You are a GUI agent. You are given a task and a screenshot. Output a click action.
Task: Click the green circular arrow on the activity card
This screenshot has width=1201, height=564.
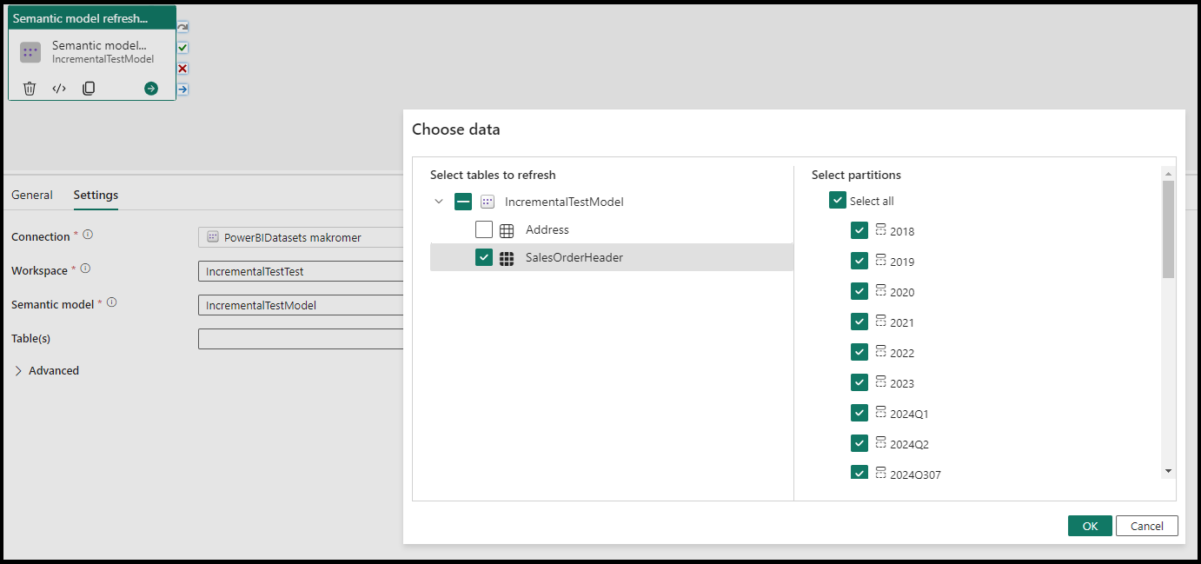[x=149, y=88]
